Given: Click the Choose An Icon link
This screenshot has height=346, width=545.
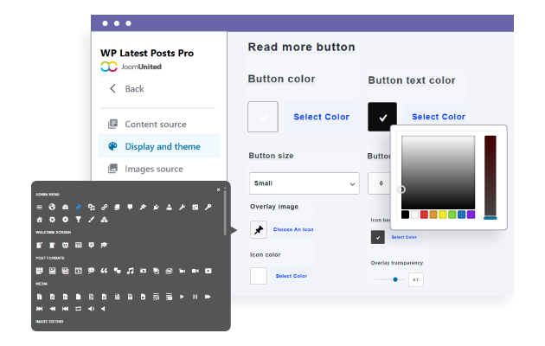Looking at the screenshot, I should coord(293,229).
